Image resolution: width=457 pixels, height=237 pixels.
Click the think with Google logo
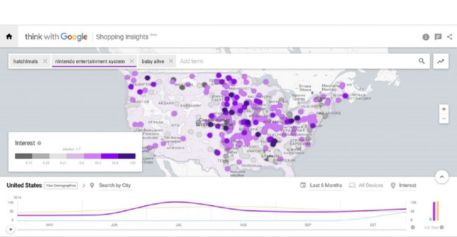click(56, 37)
